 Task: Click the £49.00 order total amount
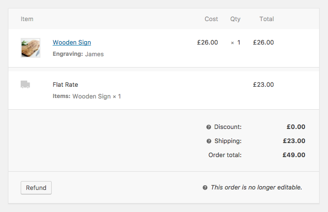click(294, 155)
